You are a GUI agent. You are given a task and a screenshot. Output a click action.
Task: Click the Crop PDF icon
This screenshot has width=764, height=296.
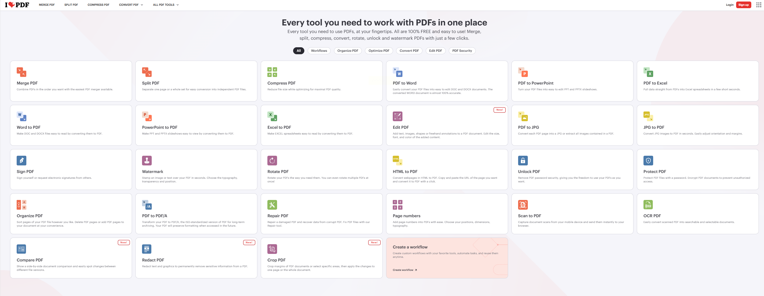pyautogui.click(x=272, y=249)
